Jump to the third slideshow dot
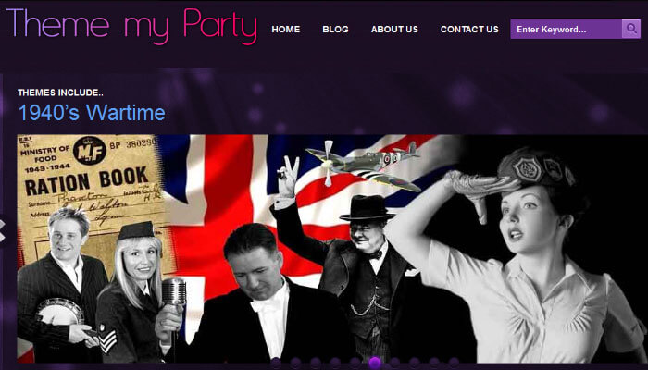This screenshot has height=370, width=648. pyautogui.click(x=316, y=363)
